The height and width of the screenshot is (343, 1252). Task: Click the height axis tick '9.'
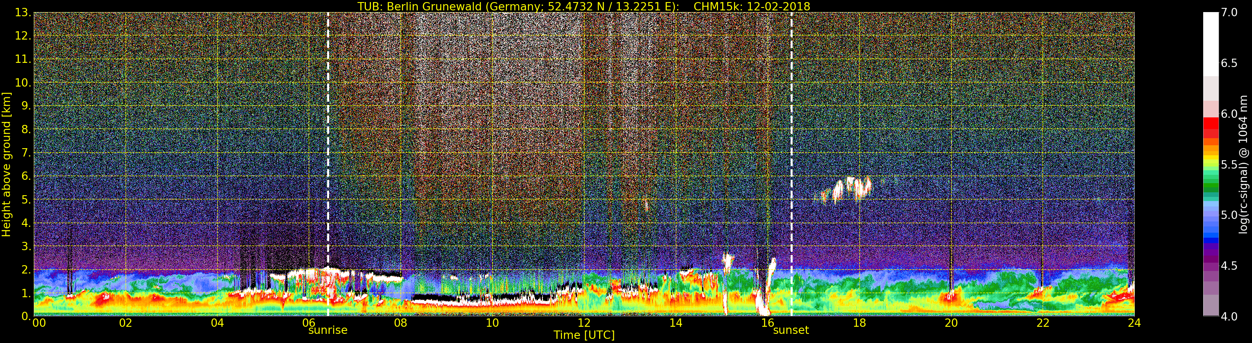26,106
